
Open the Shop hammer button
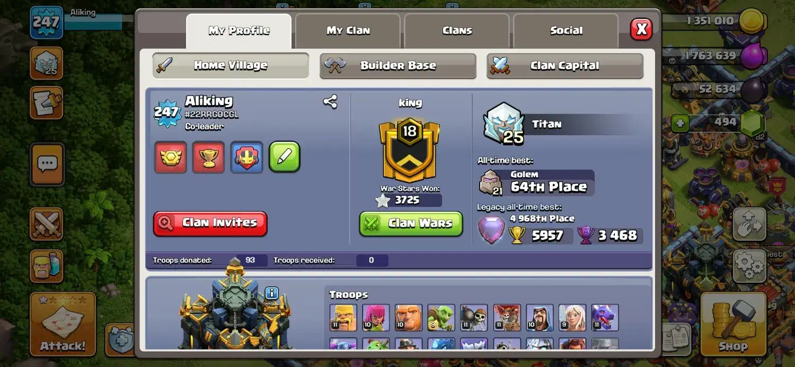coord(733,323)
